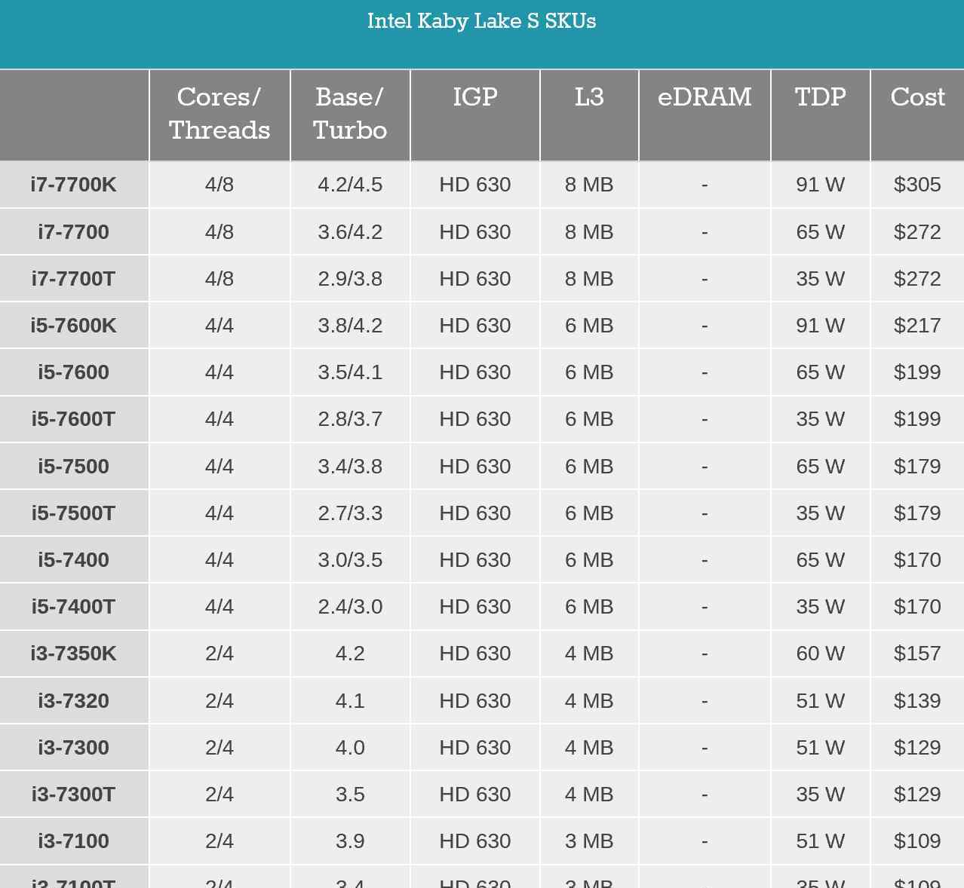Select the 2.7/3.3 clock speed cell

(x=350, y=513)
